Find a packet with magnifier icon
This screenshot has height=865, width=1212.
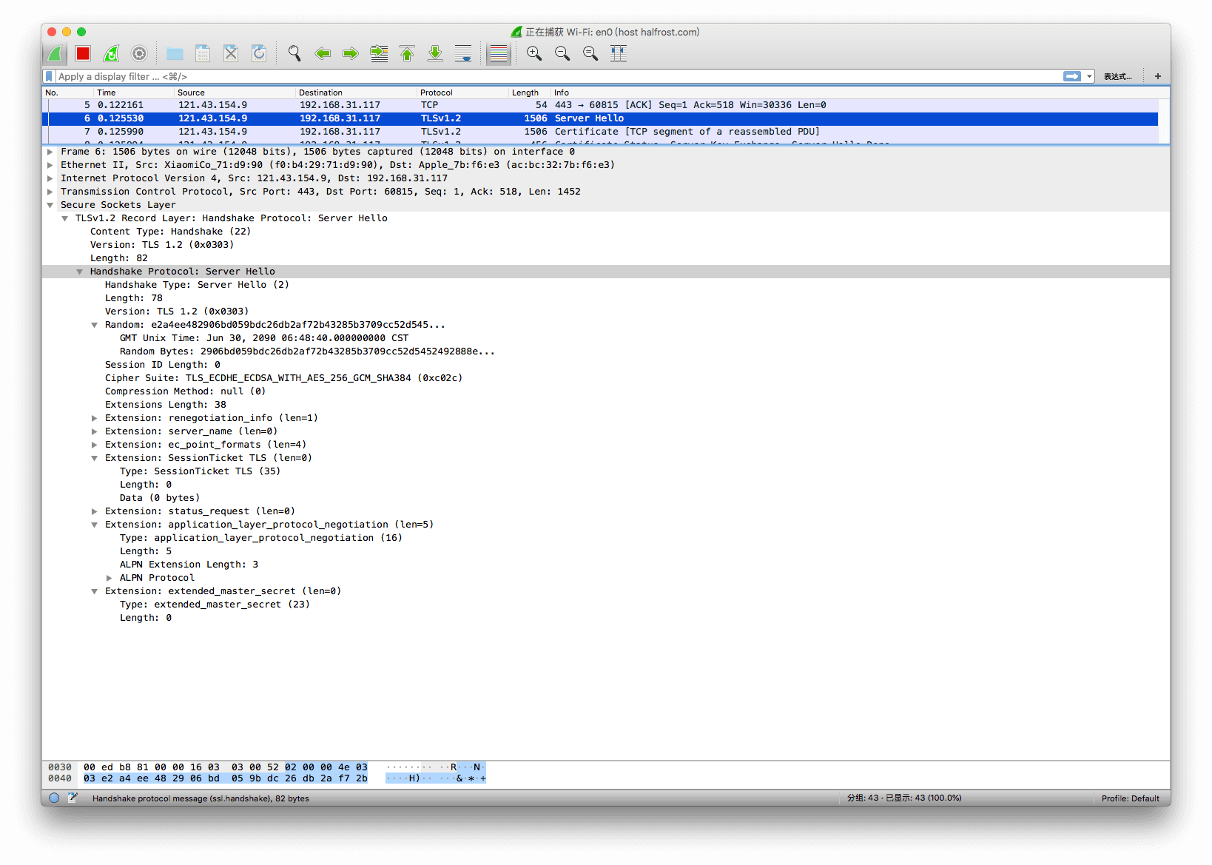coord(294,53)
